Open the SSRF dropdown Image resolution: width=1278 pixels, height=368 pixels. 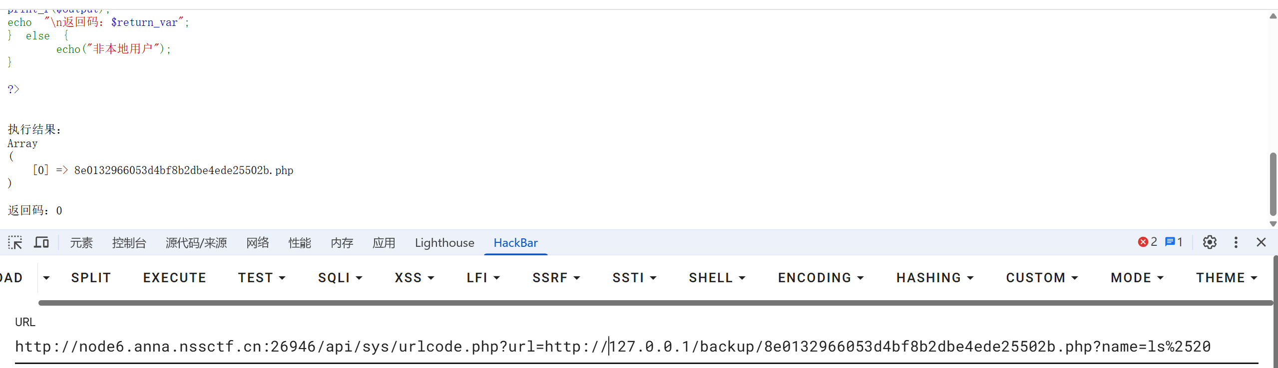pyautogui.click(x=556, y=278)
